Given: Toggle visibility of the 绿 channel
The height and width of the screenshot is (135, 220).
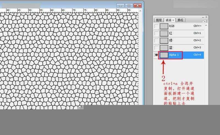Looking at the screenshot, I should [156, 41].
